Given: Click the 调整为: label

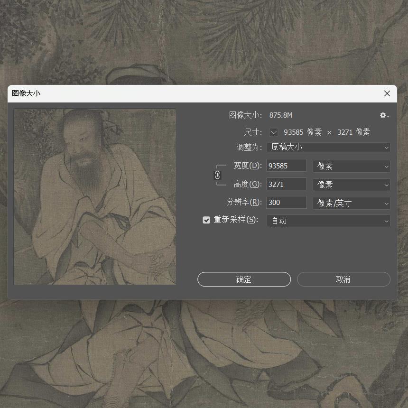Looking at the screenshot, I should coord(249,147).
